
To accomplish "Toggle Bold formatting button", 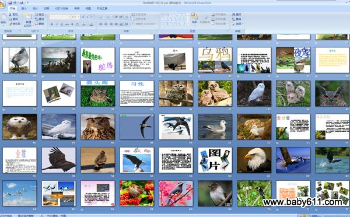I will pos(52,24).
